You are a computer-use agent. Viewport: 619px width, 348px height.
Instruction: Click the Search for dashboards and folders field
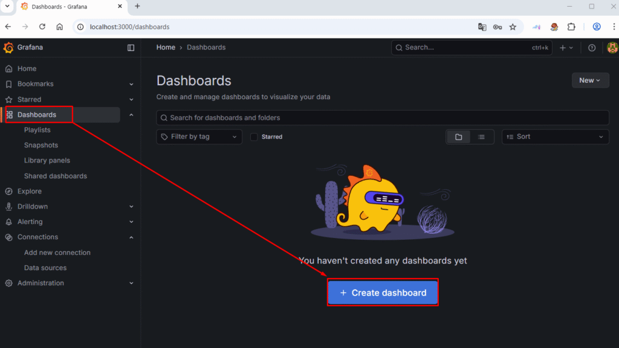382,118
